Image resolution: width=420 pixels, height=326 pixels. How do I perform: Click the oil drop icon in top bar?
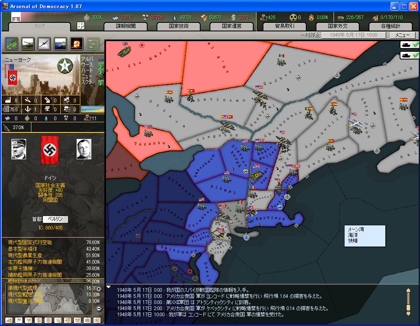[x=175, y=18]
